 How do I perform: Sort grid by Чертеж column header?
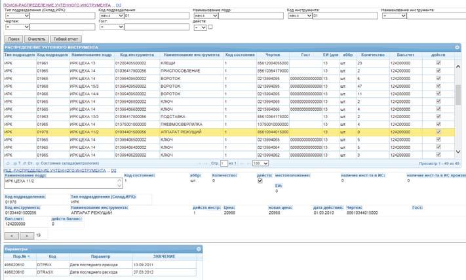[273, 55]
